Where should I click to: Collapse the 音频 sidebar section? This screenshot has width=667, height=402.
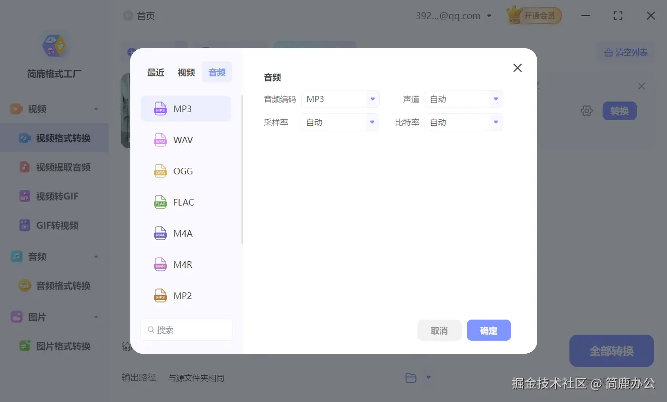coord(96,257)
